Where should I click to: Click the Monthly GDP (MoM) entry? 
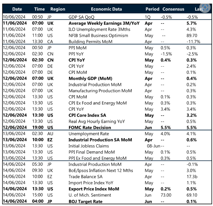click(x=90, y=78)
